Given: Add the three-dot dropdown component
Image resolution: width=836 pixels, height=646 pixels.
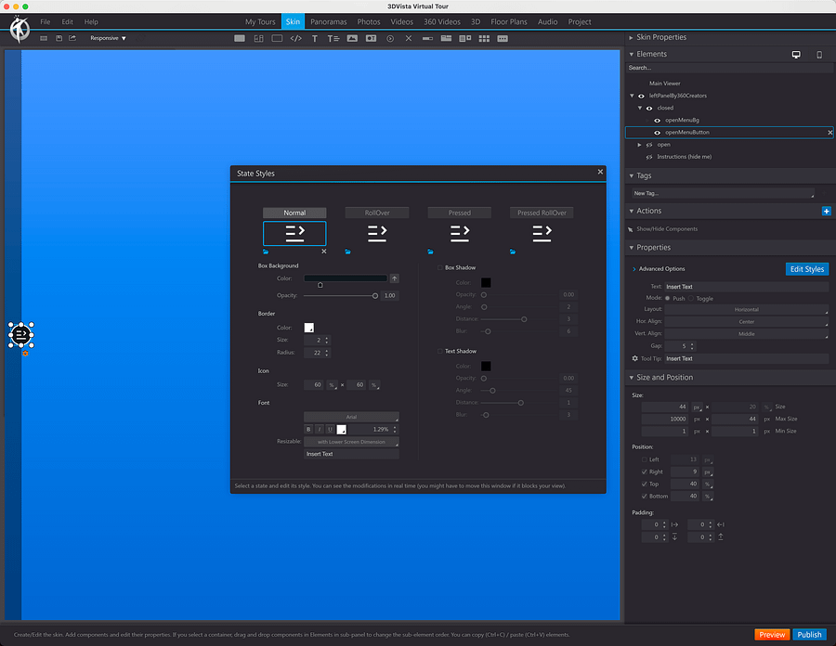Looking at the screenshot, I should pyautogui.click(x=503, y=38).
